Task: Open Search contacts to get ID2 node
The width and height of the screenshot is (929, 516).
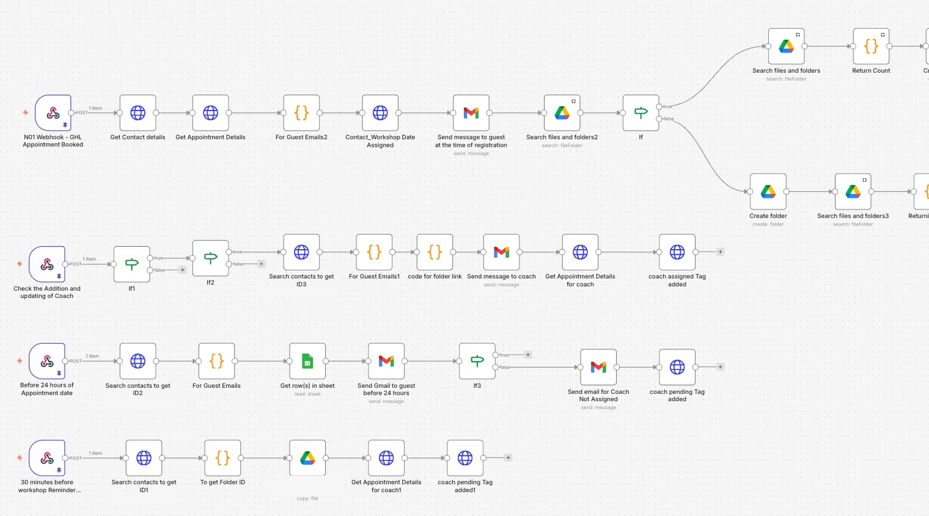Action: (138, 361)
